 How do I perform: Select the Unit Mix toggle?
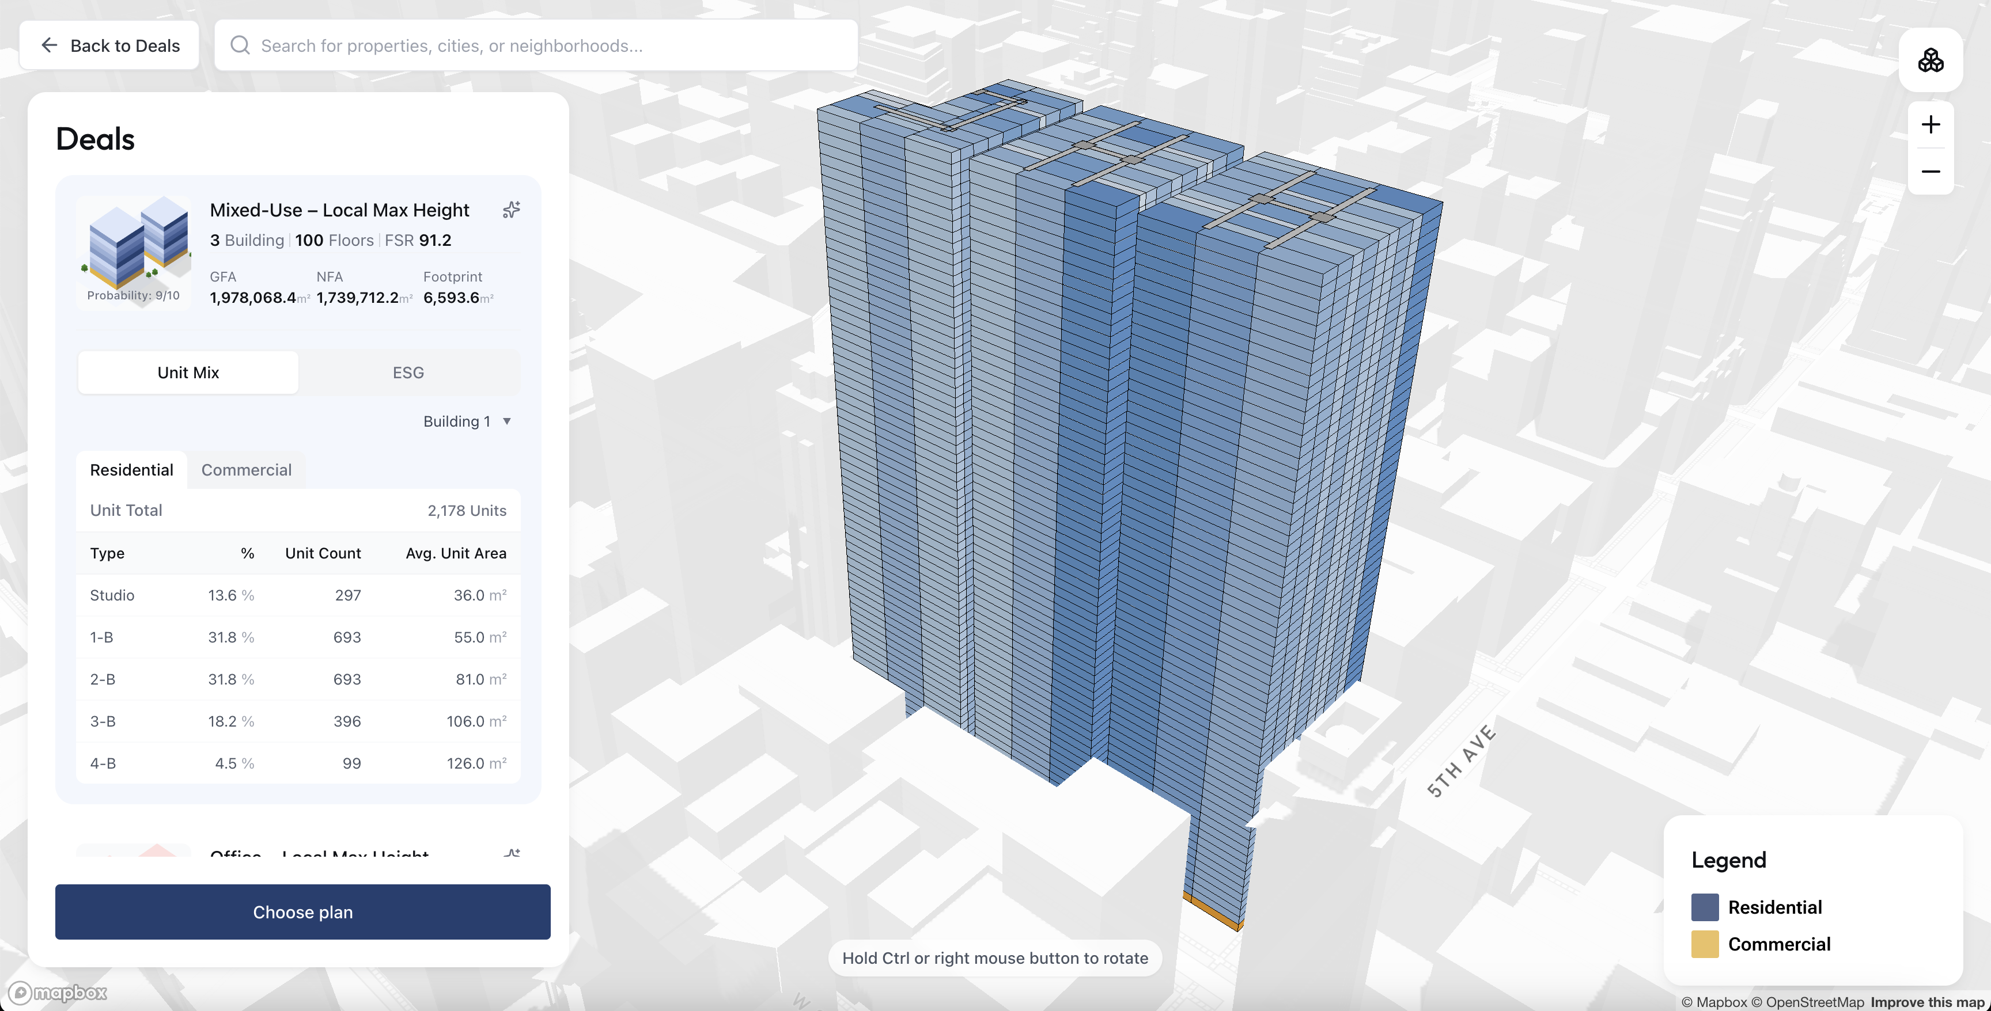point(188,373)
